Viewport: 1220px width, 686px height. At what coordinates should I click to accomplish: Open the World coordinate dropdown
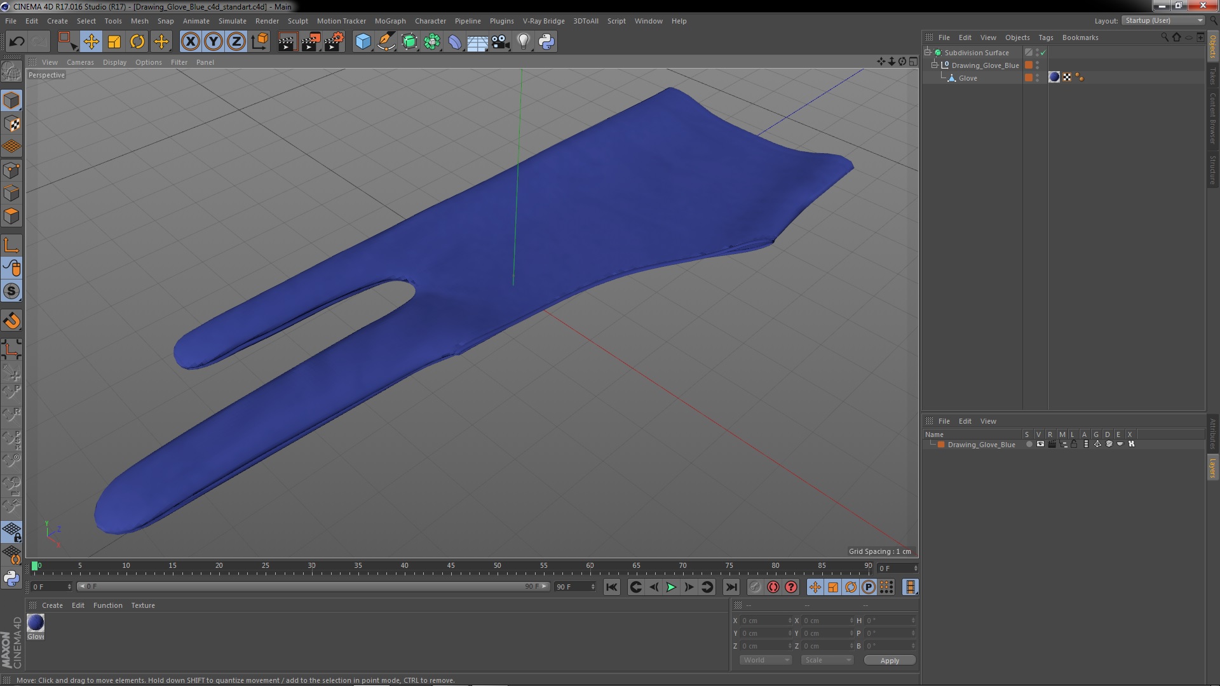click(765, 660)
